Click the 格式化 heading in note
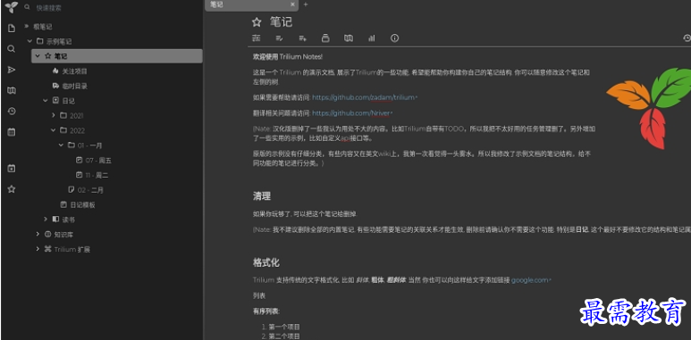 [x=266, y=262]
